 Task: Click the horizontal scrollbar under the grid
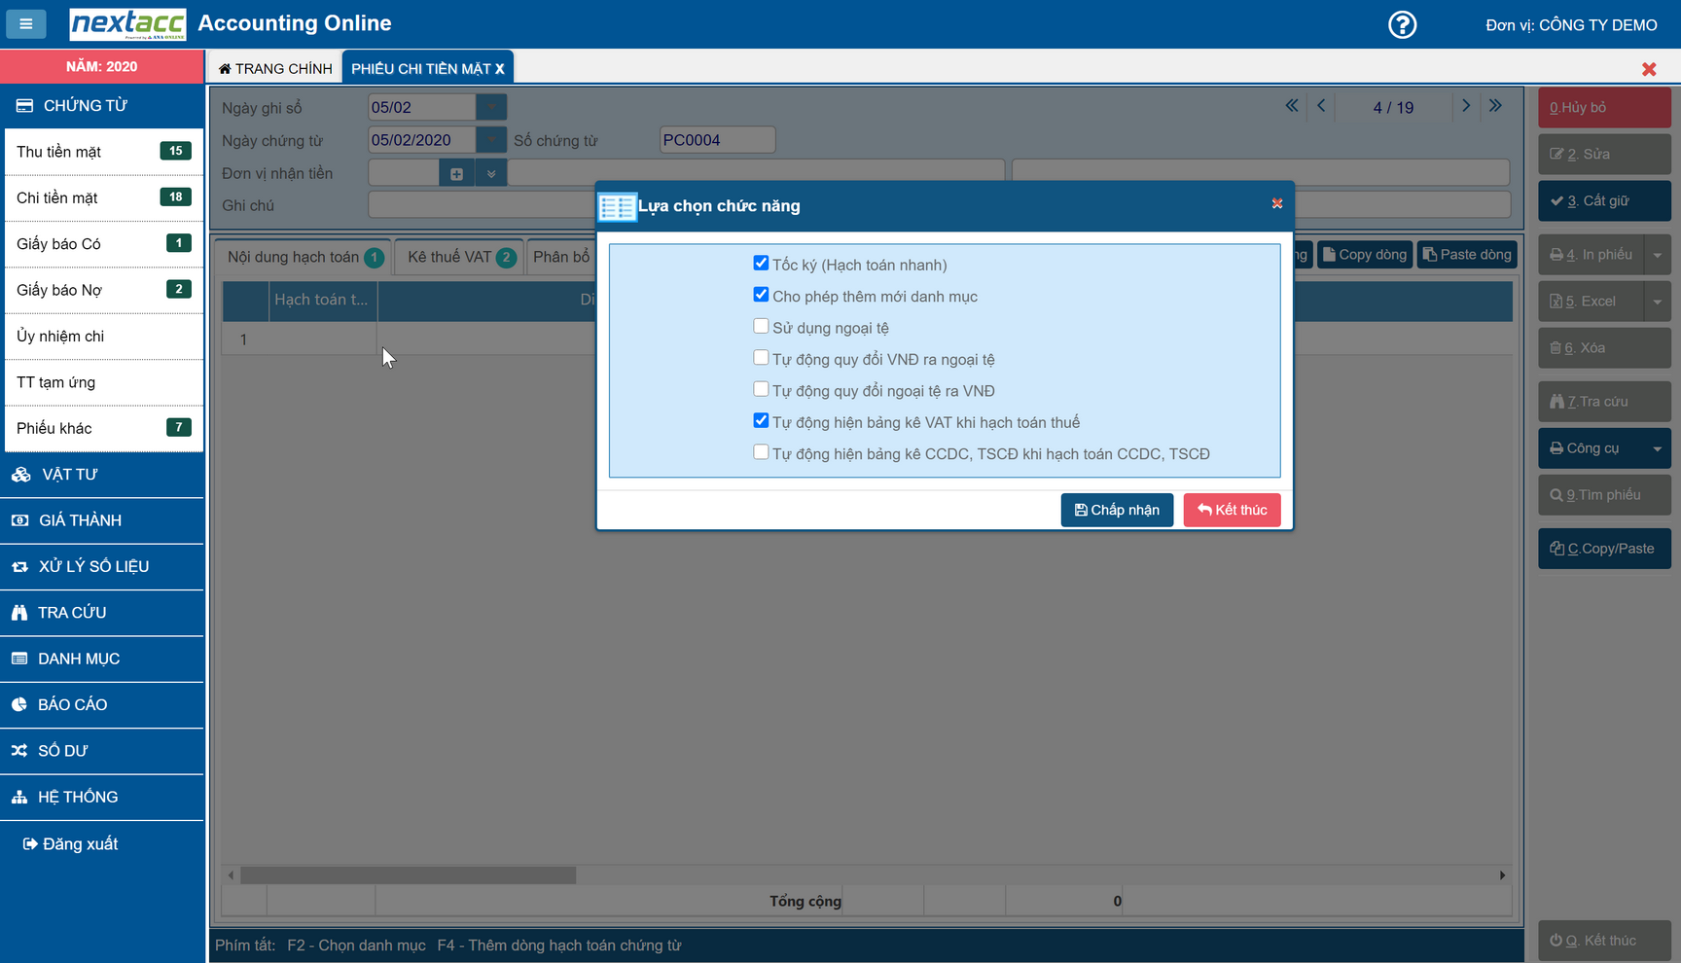409,875
